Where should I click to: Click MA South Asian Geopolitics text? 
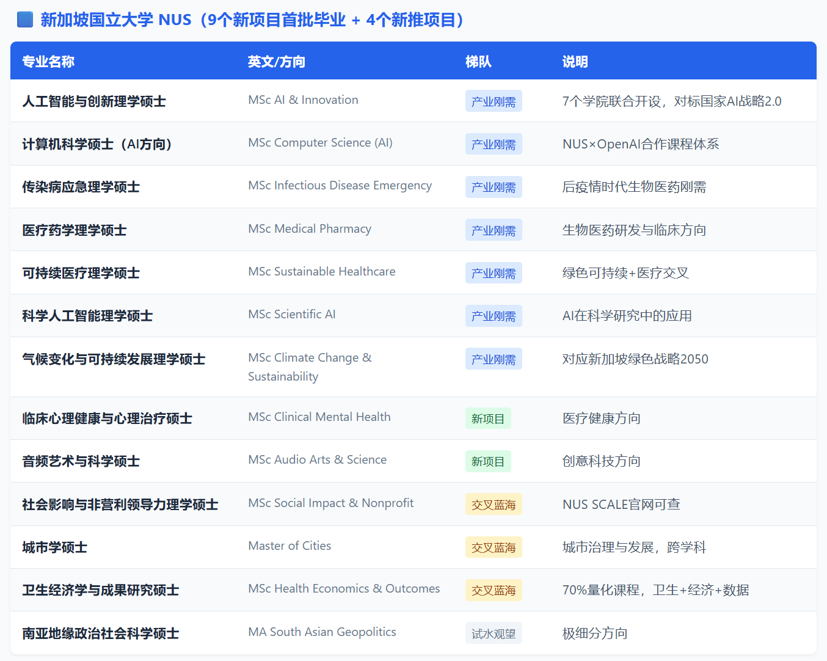322,632
